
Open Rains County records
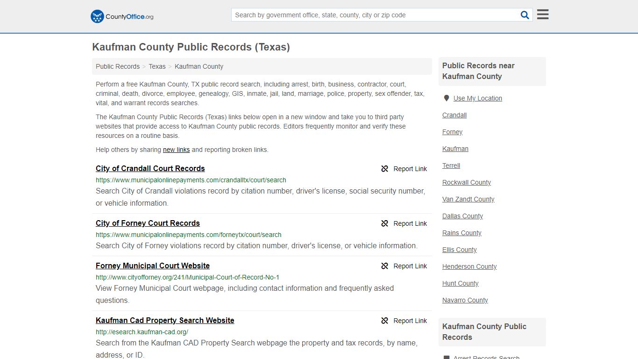click(462, 233)
